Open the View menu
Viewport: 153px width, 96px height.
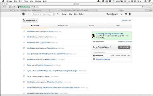coord(26,1)
